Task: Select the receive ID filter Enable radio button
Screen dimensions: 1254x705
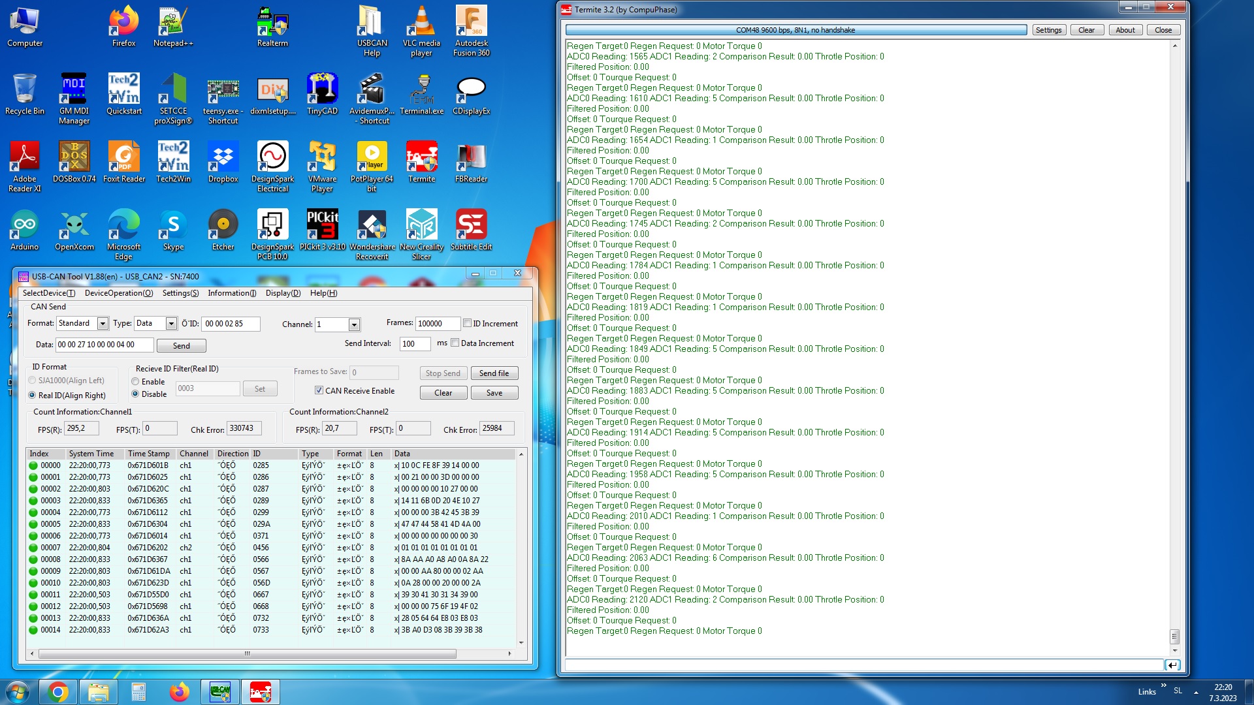Action: [135, 382]
